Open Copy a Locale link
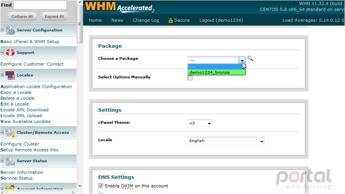This screenshot has height=194, width=345. (x=16, y=92)
